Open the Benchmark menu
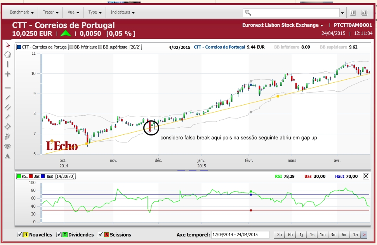This screenshot has width=377, height=245. pos(22,12)
